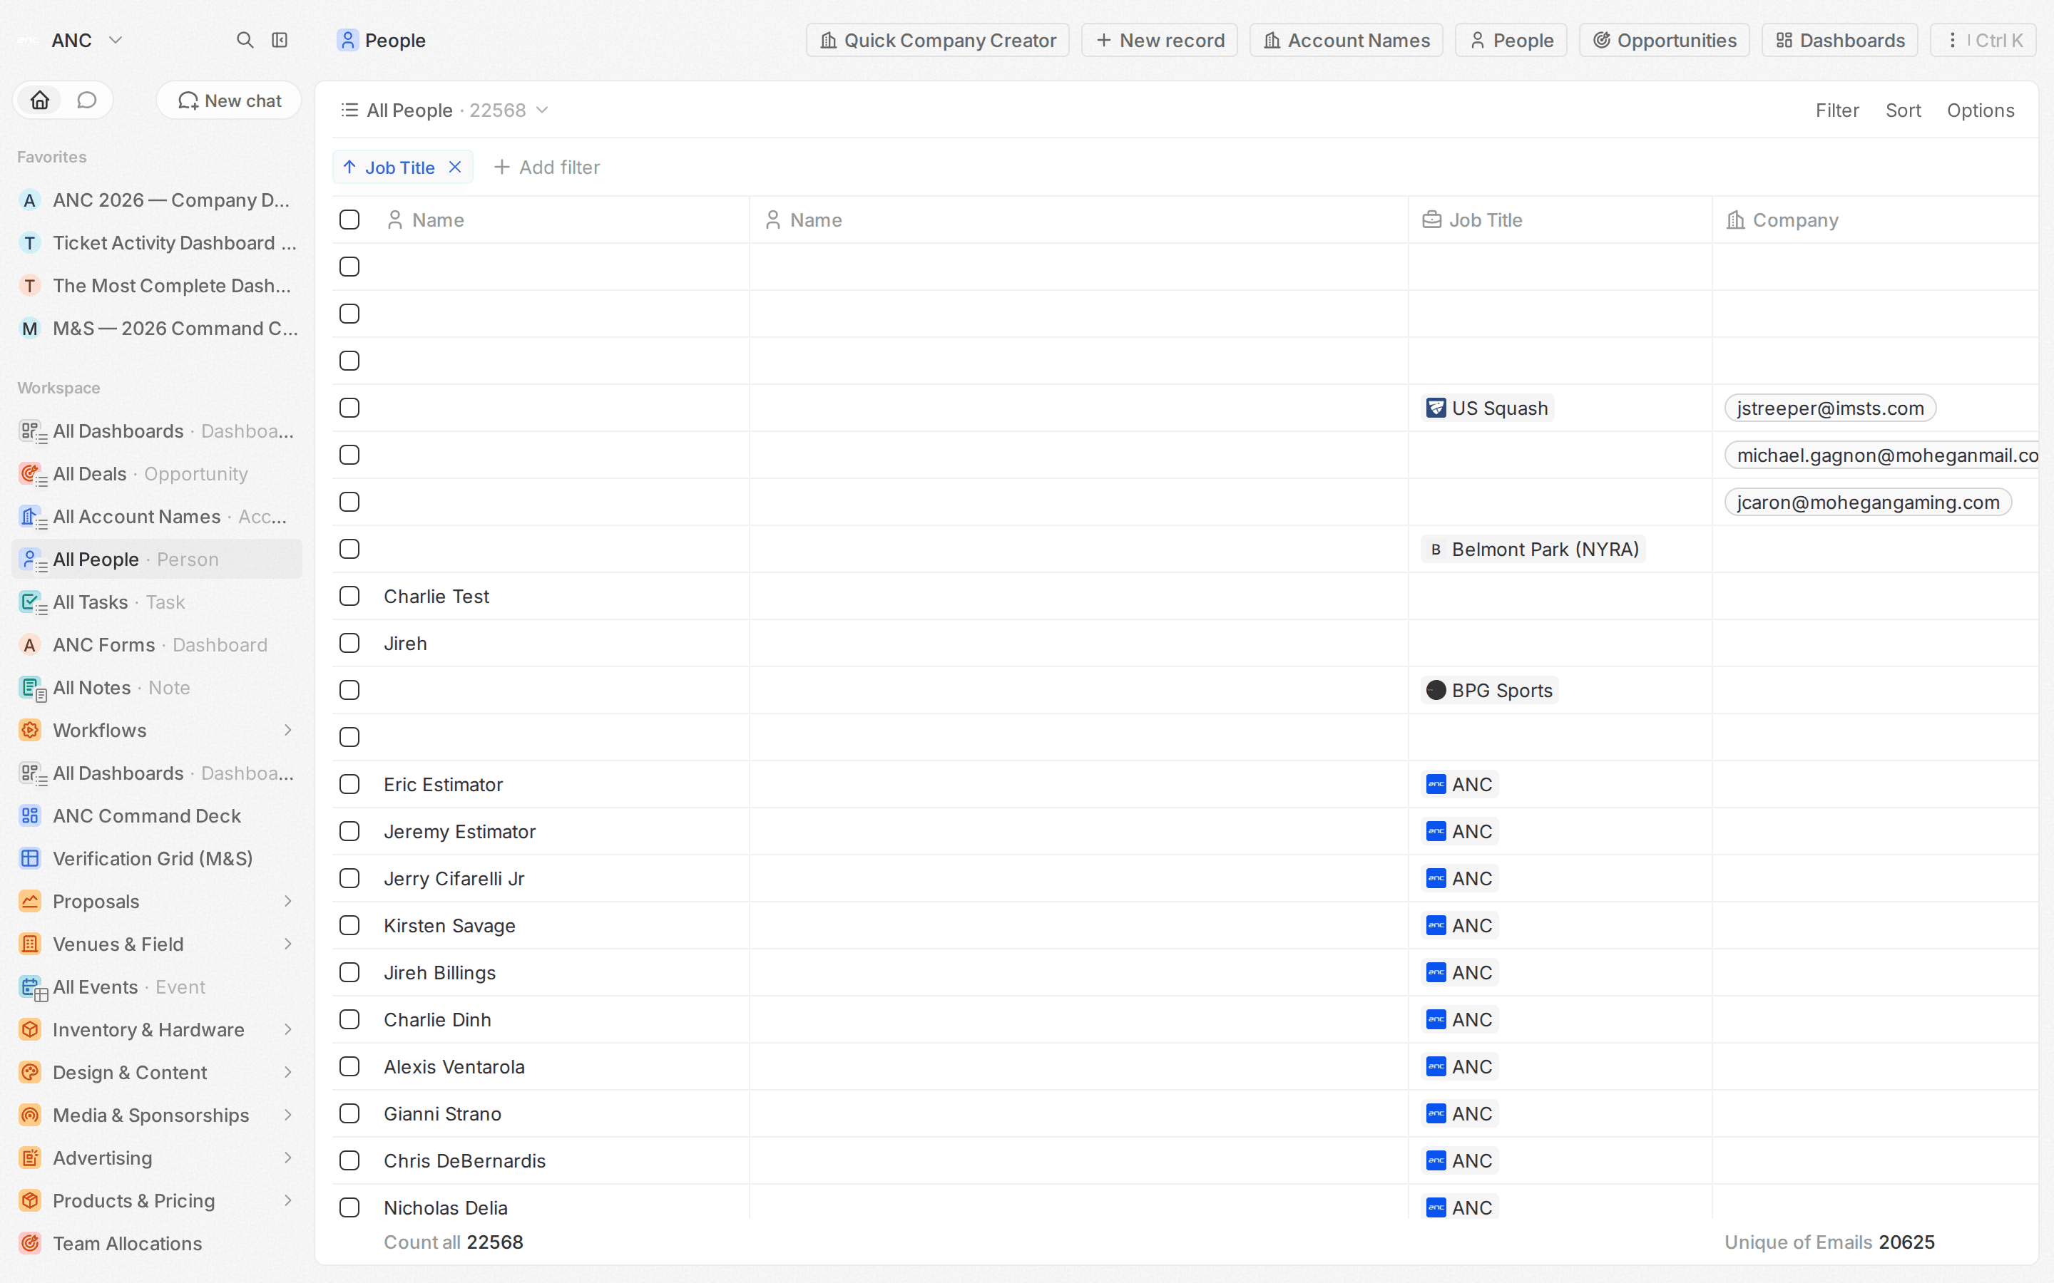The width and height of the screenshot is (2054, 1283).
Task: Expand the Proposals section
Action: click(x=287, y=901)
